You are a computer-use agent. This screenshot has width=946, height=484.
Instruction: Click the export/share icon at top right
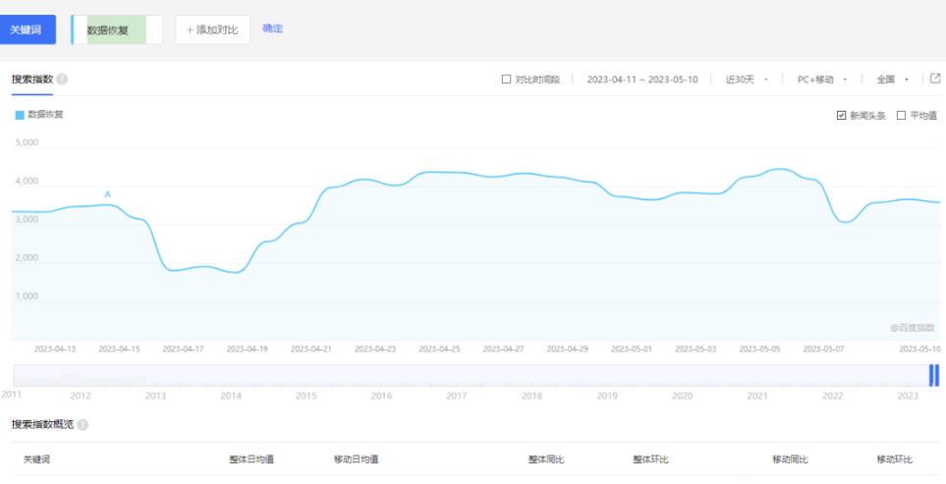pyautogui.click(x=935, y=79)
